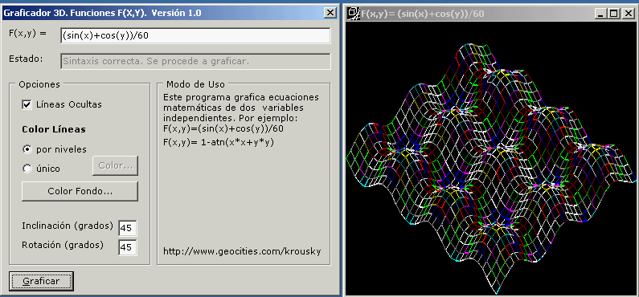Screen dimensions: 639x297
Task: Select the 'único' color option
Action: coord(27,169)
